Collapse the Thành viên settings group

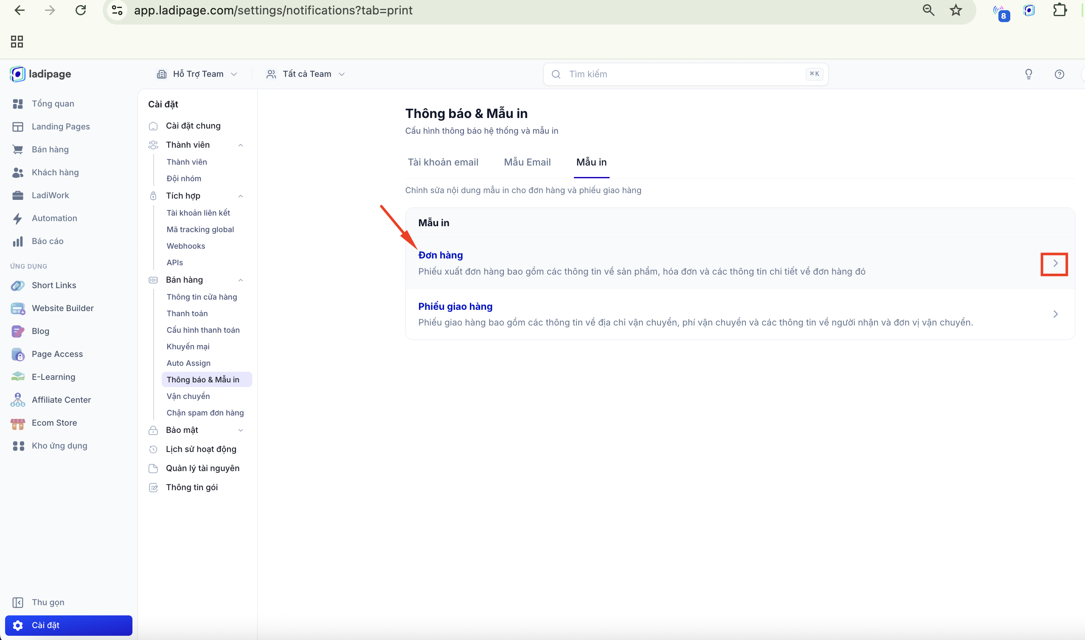pos(240,145)
